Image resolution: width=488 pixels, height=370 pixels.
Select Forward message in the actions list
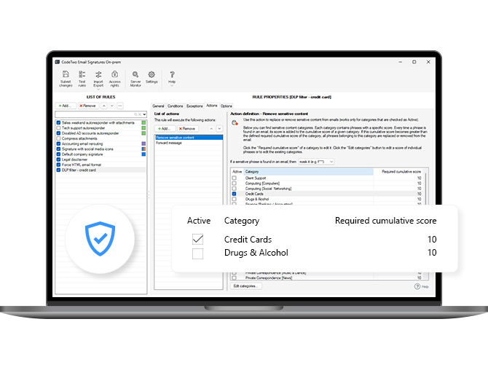[x=169, y=143]
